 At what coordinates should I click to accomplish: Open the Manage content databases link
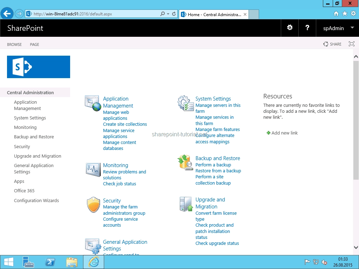click(x=120, y=145)
